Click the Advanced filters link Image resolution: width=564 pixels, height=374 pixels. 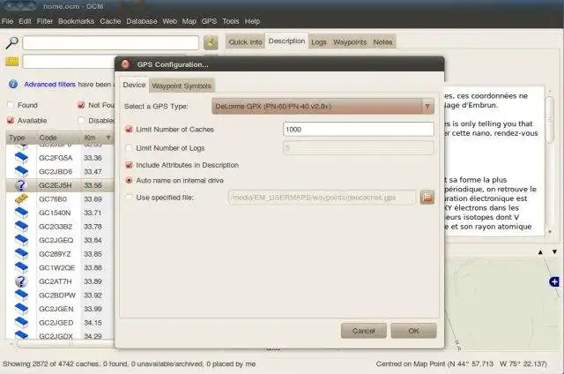coord(50,84)
